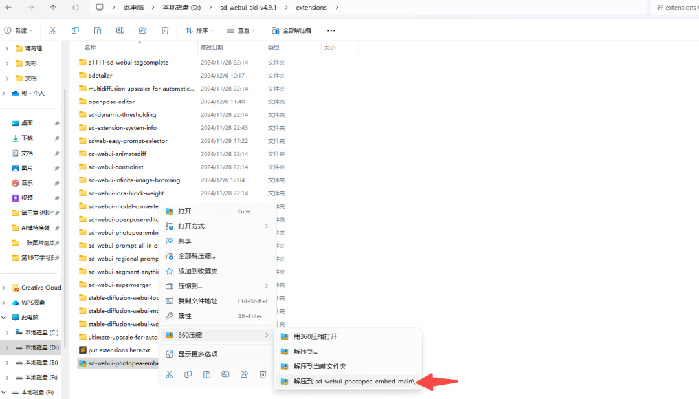The height and width of the screenshot is (399, 699).
Task: Click the Paste icon on the toolbar
Action: (97, 30)
